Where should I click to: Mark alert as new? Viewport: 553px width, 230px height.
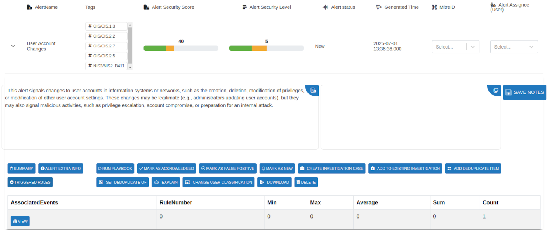pos(277,169)
